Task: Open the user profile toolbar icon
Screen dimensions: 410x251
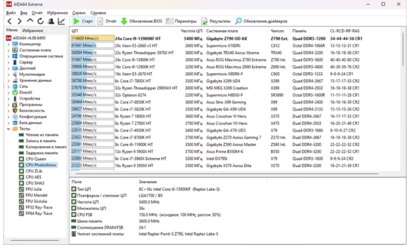Action: pos(51,21)
